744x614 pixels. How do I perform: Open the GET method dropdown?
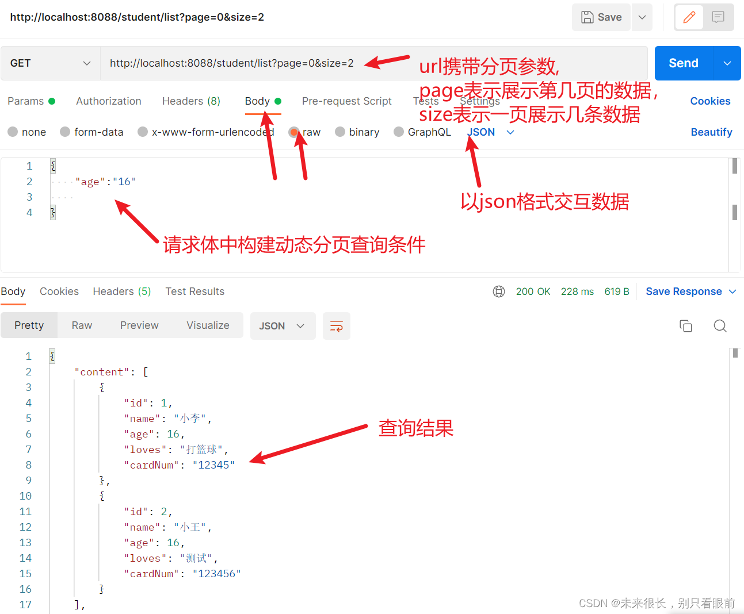(50, 63)
